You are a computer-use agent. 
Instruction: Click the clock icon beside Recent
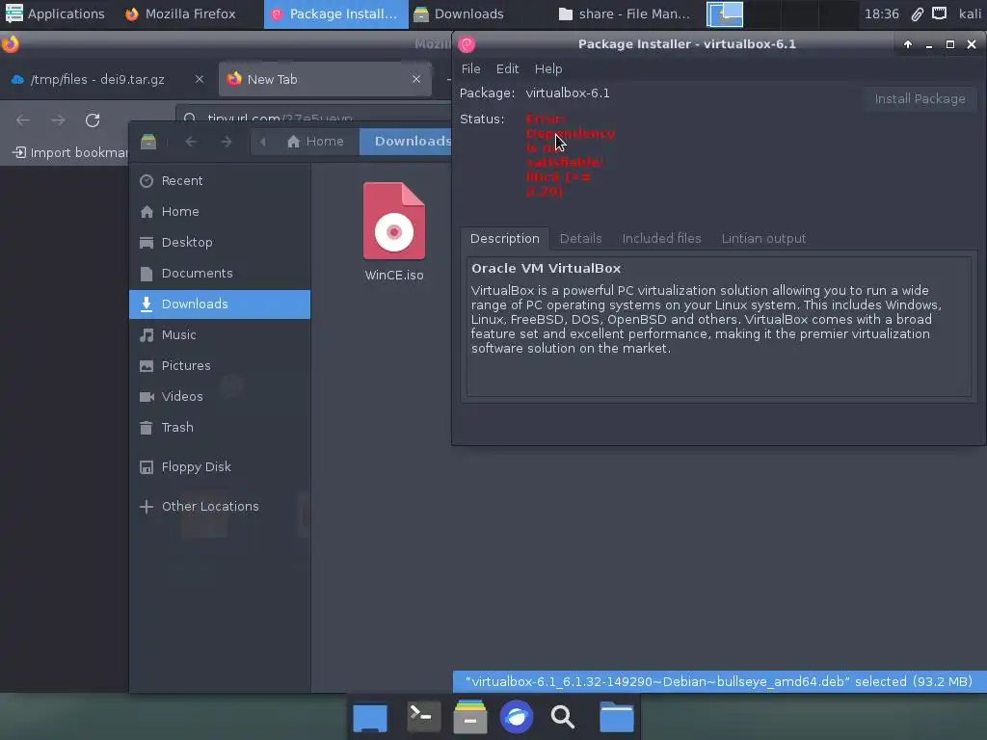coord(147,181)
